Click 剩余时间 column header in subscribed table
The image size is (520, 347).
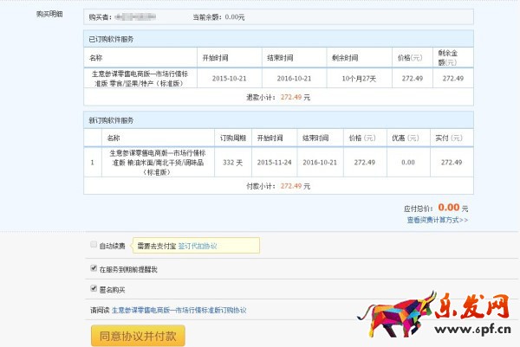pyautogui.click(x=344, y=58)
